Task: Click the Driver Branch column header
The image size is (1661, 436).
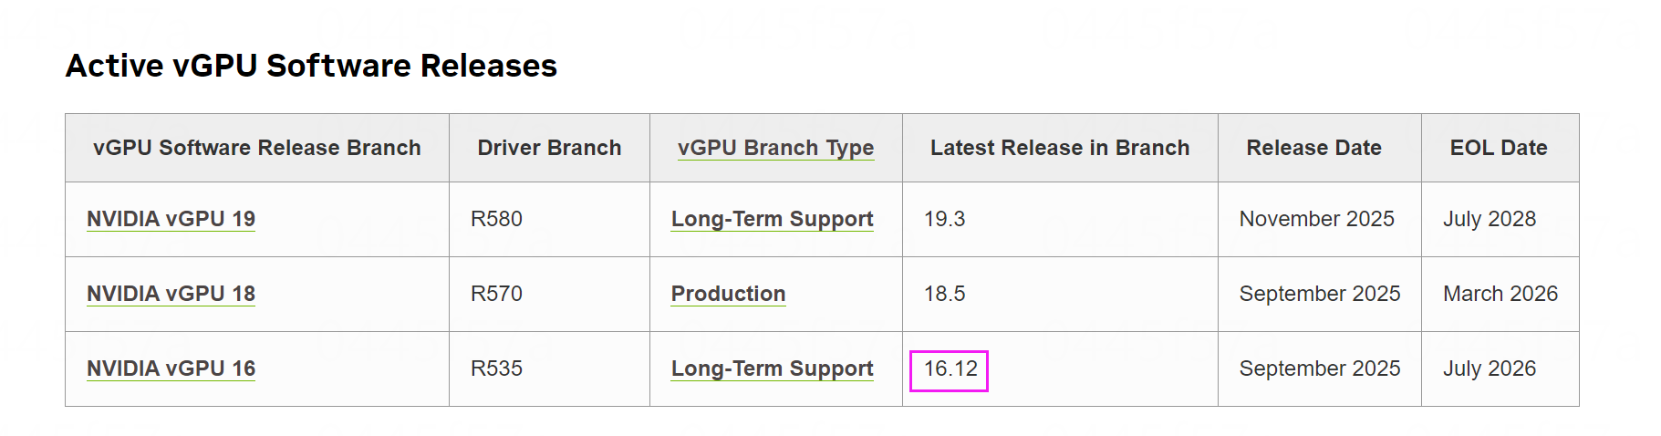Action: click(x=549, y=148)
